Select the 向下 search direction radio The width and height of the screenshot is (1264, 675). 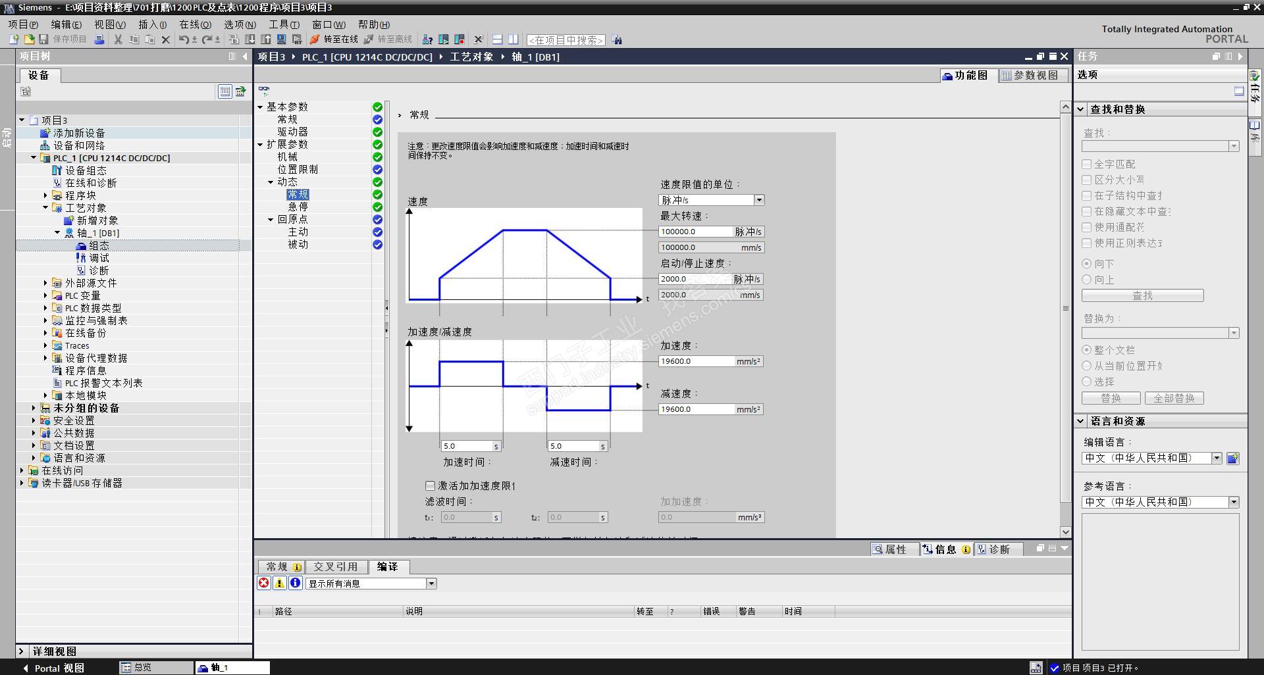tap(1087, 264)
